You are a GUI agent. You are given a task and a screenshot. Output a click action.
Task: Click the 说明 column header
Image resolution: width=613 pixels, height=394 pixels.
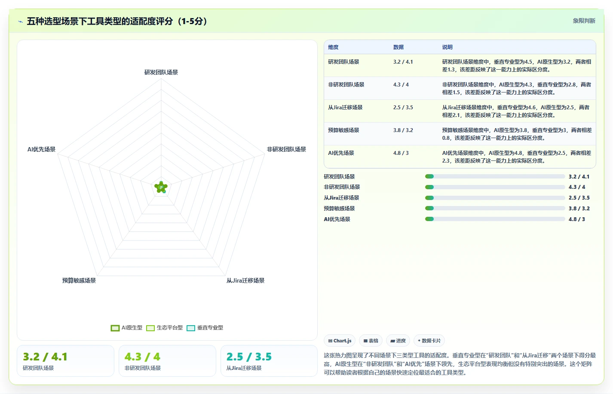(447, 47)
